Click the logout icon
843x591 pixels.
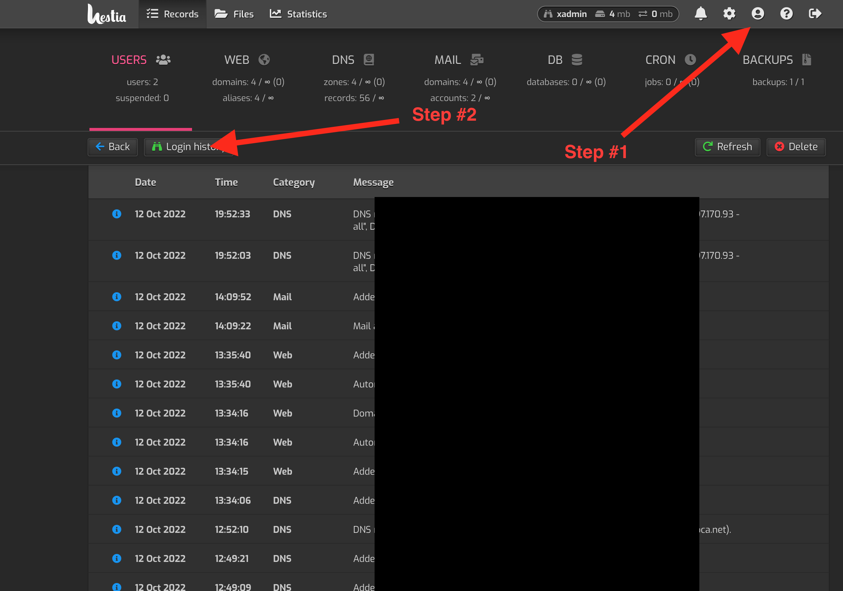[815, 14]
